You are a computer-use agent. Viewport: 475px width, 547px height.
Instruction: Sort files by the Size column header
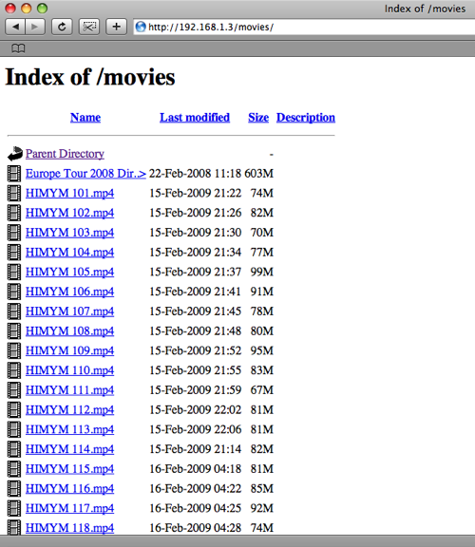(x=258, y=118)
